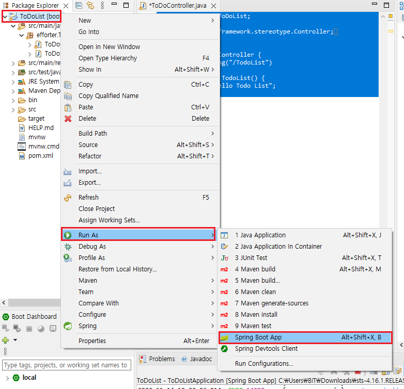Expand bin folder node
Image resolution: width=404 pixels, height=389 pixels.
point(13,100)
